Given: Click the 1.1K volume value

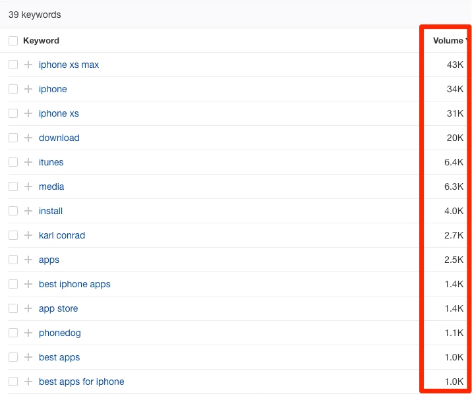Looking at the screenshot, I should tap(454, 333).
